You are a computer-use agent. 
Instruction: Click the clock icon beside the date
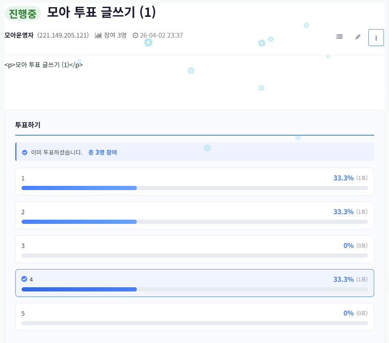(x=136, y=35)
